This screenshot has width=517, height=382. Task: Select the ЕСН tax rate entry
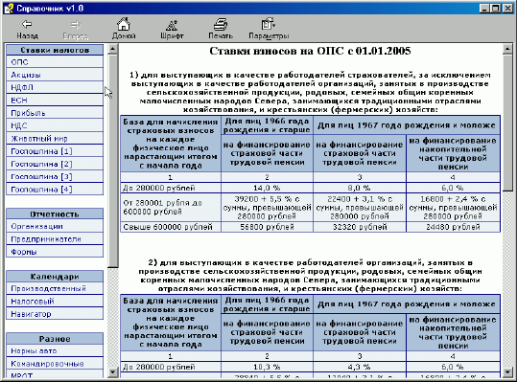pyautogui.click(x=55, y=100)
